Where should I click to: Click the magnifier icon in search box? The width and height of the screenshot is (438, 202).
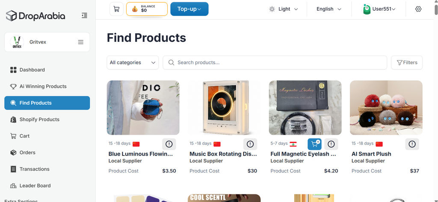pos(172,63)
